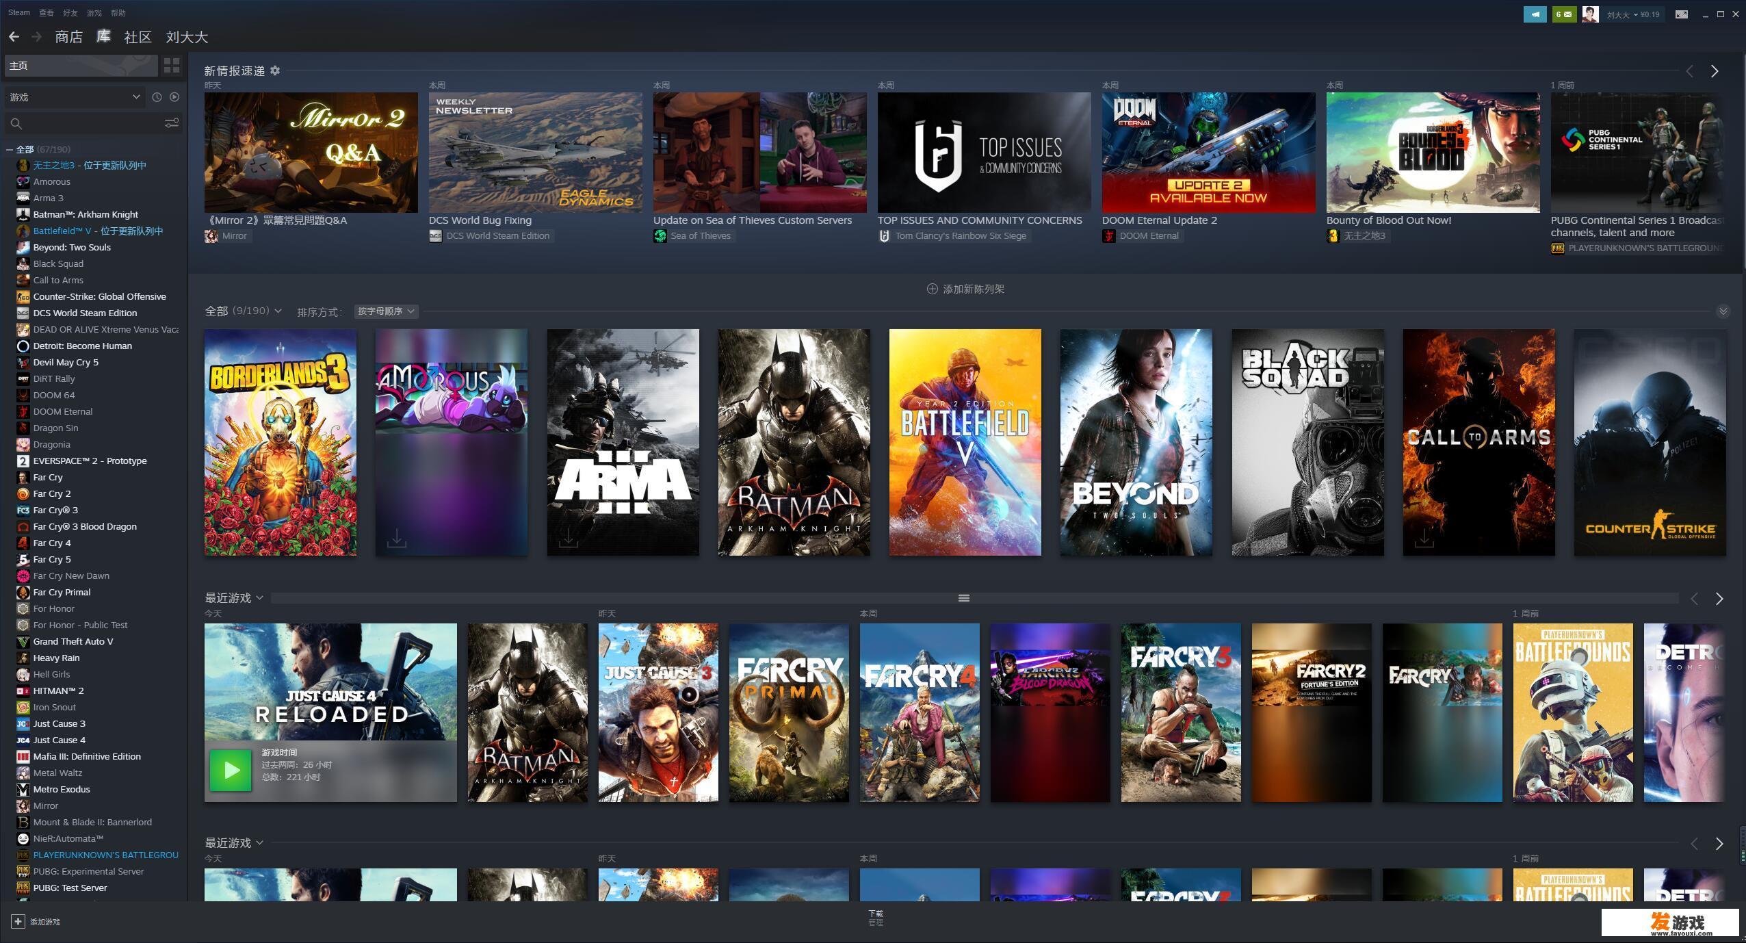The height and width of the screenshot is (943, 1746).
Task: Open the Mirror 2 Q&A news card
Action: click(311, 152)
